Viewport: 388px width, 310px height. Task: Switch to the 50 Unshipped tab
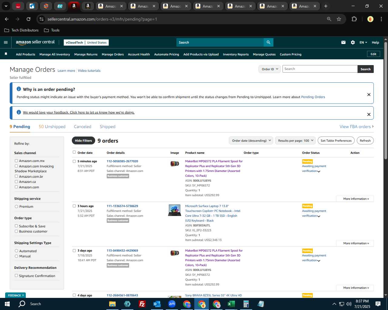pos(52,127)
